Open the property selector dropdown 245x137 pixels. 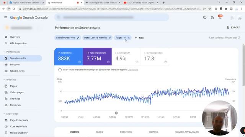click(x=22, y=28)
